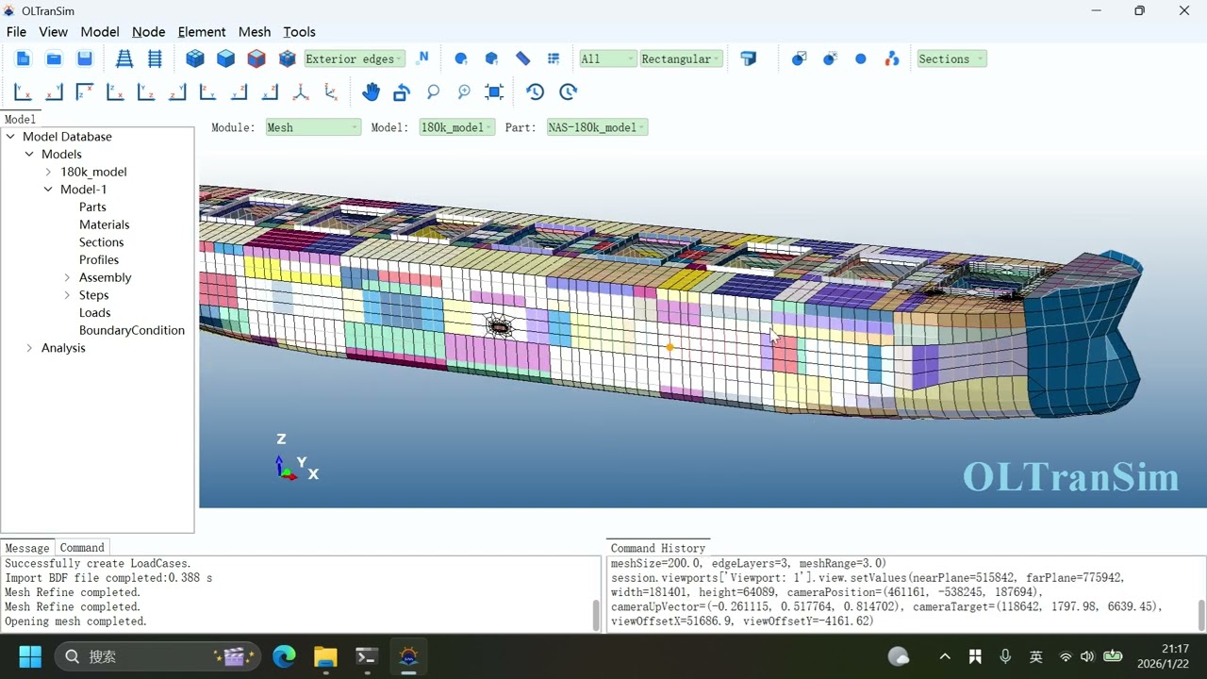Click the next view clock icon
This screenshot has height=679, width=1207.
coord(568,91)
